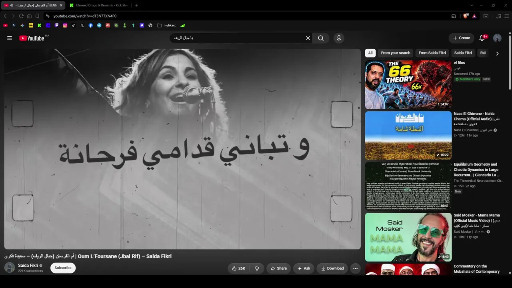The width and height of the screenshot is (512, 288).
Task: Open the Nahla Chama video thumbnail
Action: click(408, 135)
